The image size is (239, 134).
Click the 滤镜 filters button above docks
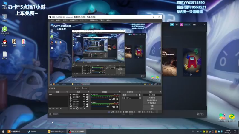coord(84,88)
